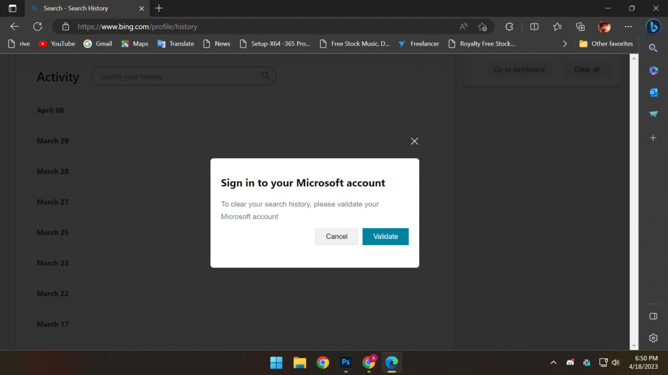The width and height of the screenshot is (668, 375).
Task: Open the Discord tray icon
Action: pyautogui.click(x=570, y=363)
